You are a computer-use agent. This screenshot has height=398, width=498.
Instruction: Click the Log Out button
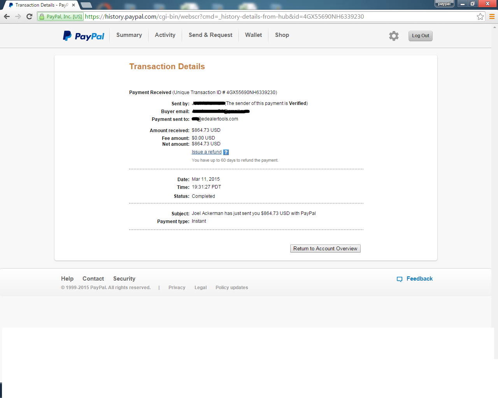point(421,36)
